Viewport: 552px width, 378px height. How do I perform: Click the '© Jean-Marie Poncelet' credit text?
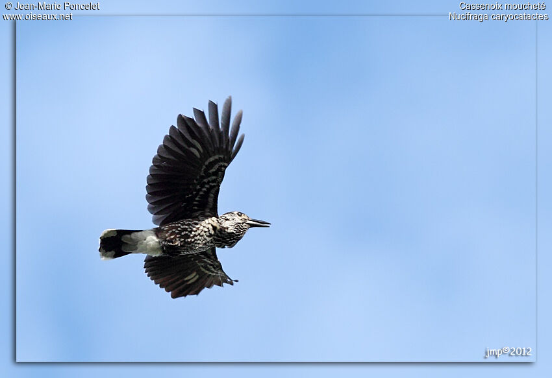point(53,6)
